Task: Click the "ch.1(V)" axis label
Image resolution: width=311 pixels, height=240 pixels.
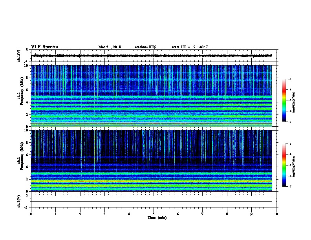Action: (x=19, y=56)
